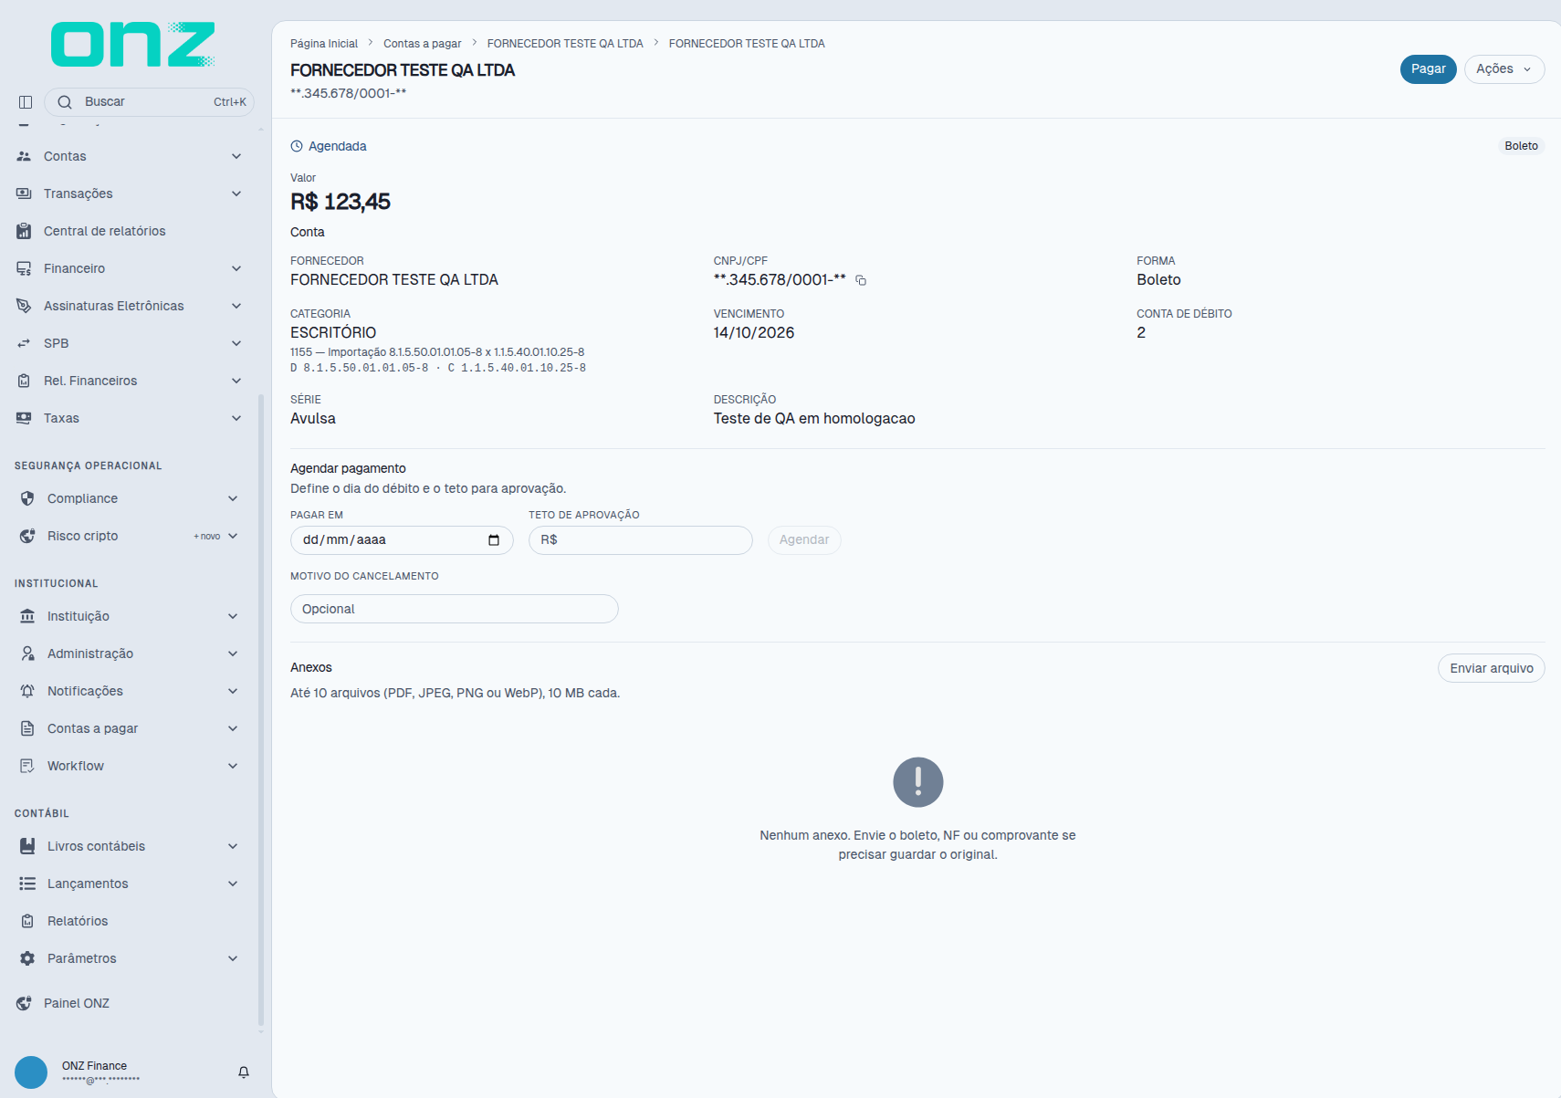The width and height of the screenshot is (1561, 1098).
Task: Click the Compliance shield icon
Action: tap(27, 498)
